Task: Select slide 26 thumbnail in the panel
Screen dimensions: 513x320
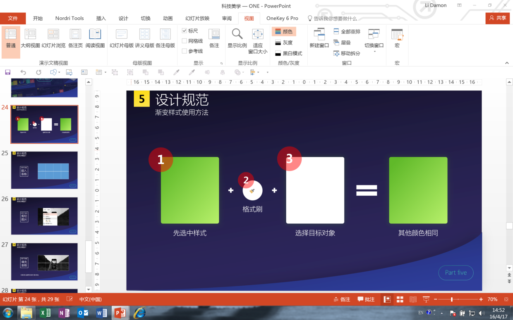Action: pyautogui.click(x=44, y=215)
